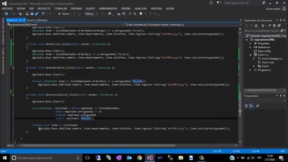This screenshot has width=288, height=162.
Task: Open the EDITAR menu
Action: pos(21,9)
